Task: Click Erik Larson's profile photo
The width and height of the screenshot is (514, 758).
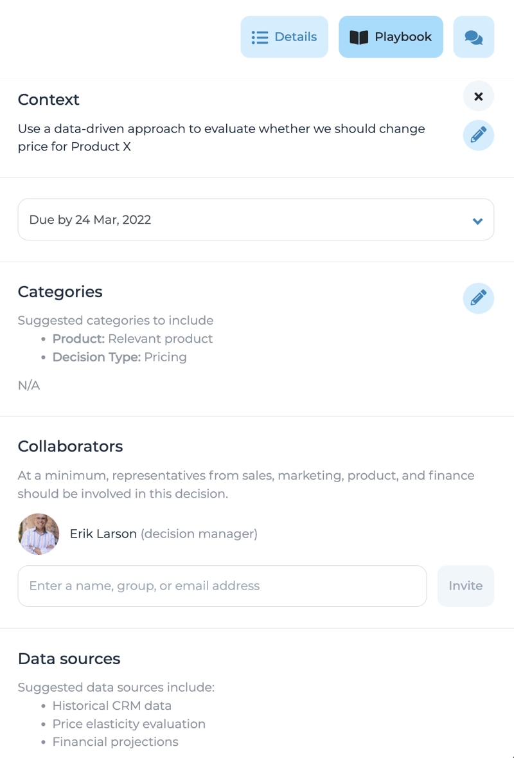Action: pyautogui.click(x=39, y=534)
